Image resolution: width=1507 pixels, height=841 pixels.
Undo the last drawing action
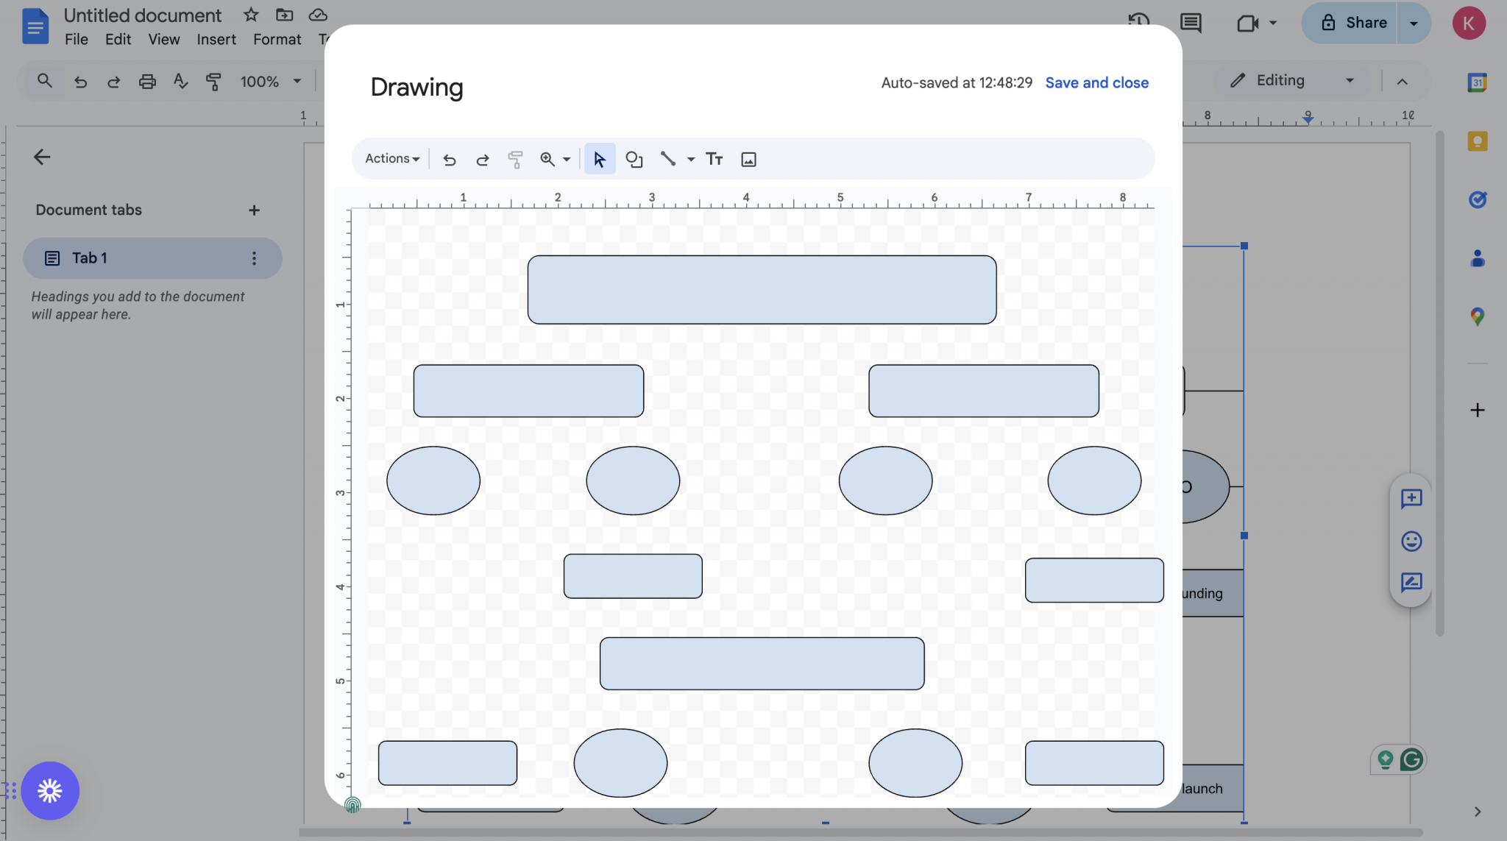pos(449,159)
